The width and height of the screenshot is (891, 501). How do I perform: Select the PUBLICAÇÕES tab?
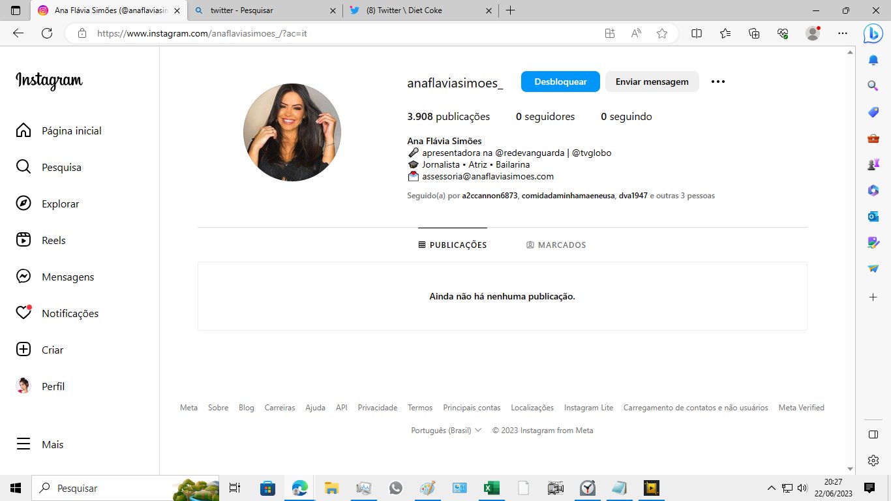[x=453, y=245]
